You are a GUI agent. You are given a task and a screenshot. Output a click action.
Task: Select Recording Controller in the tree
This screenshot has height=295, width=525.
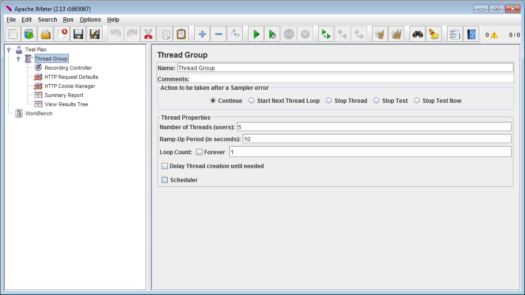coord(68,68)
